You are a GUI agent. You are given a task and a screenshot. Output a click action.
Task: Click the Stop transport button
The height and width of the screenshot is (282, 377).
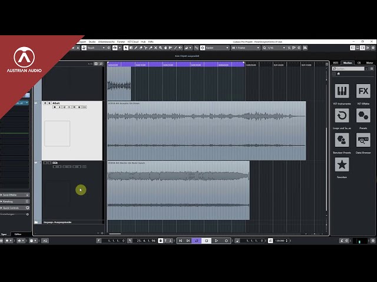coord(207,241)
